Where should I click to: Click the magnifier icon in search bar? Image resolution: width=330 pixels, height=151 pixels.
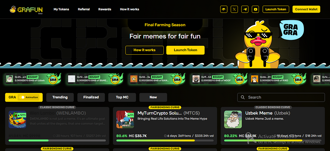(x=243, y=97)
